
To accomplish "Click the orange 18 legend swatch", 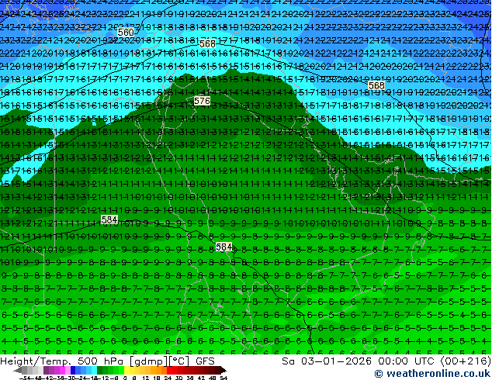I will pyautogui.click(x=159, y=370).
